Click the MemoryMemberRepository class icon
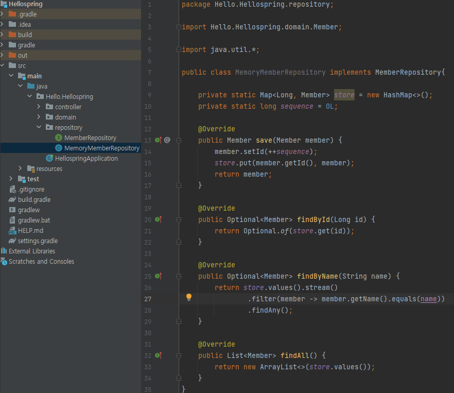The width and height of the screenshot is (454, 393). (59, 148)
